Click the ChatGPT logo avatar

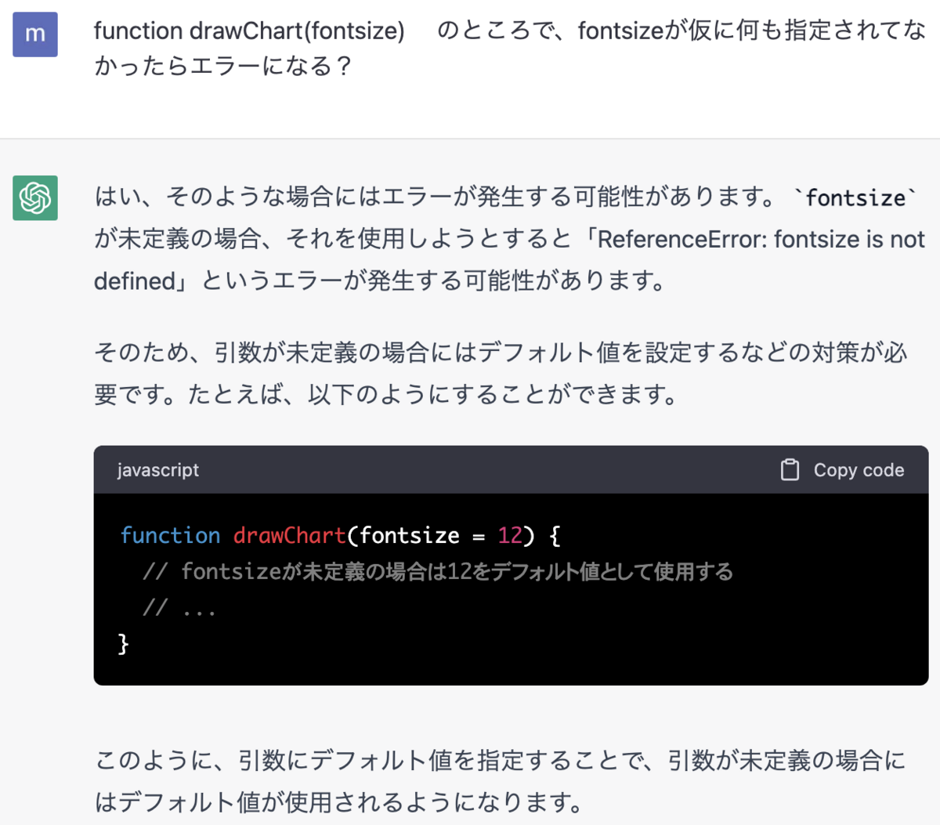[x=35, y=197]
